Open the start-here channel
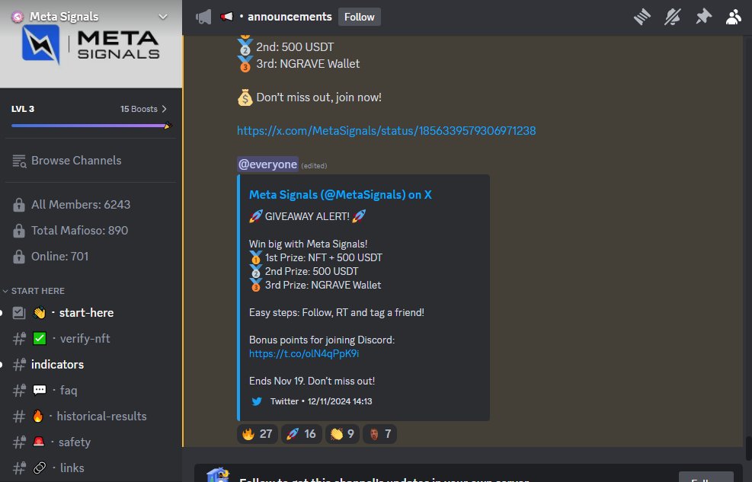Image resolution: width=752 pixels, height=482 pixels. point(91,313)
